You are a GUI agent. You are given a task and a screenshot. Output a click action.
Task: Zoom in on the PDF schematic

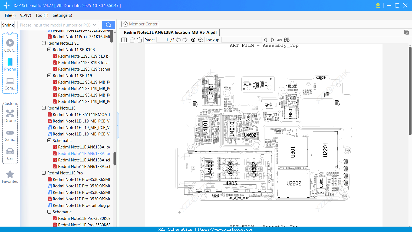pos(193,40)
